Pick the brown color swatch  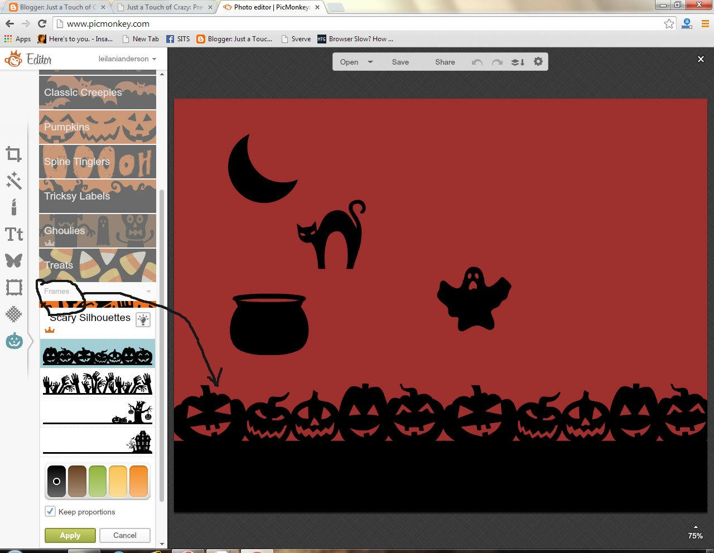[x=77, y=481]
